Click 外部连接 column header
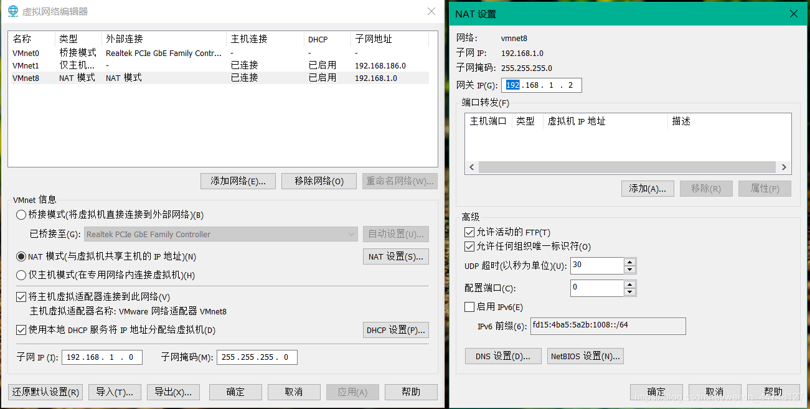 (164, 39)
